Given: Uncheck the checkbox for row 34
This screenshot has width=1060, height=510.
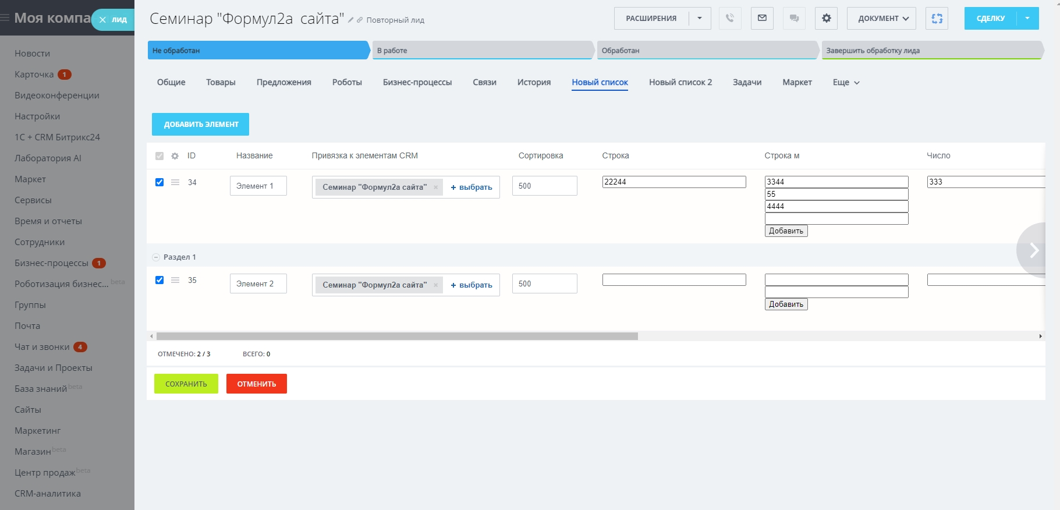Looking at the screenshot, I should (159, 182).
